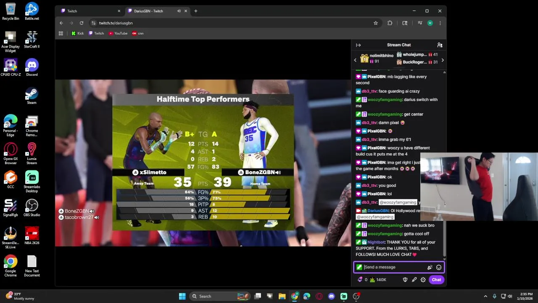Open the YouTube bookmark
The height and width of the screenshot is (303, 538).
pos(118,33)
